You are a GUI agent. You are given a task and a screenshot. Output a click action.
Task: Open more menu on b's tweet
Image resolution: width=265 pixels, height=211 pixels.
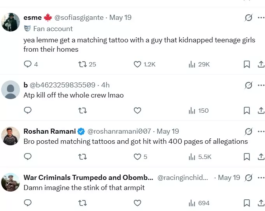261,85
